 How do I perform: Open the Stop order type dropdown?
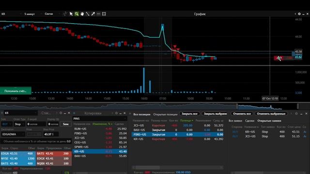[x=19, y=124]
